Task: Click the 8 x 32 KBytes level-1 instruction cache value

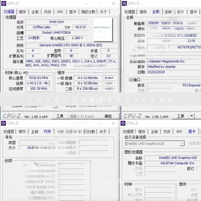Action: pos(88,83)
